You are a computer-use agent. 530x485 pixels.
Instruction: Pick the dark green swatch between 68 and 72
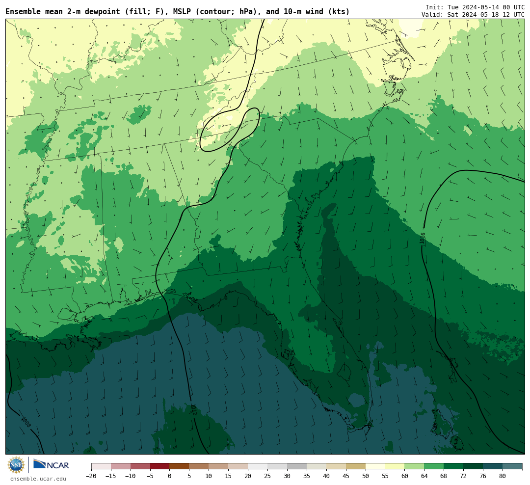[454, 466]
